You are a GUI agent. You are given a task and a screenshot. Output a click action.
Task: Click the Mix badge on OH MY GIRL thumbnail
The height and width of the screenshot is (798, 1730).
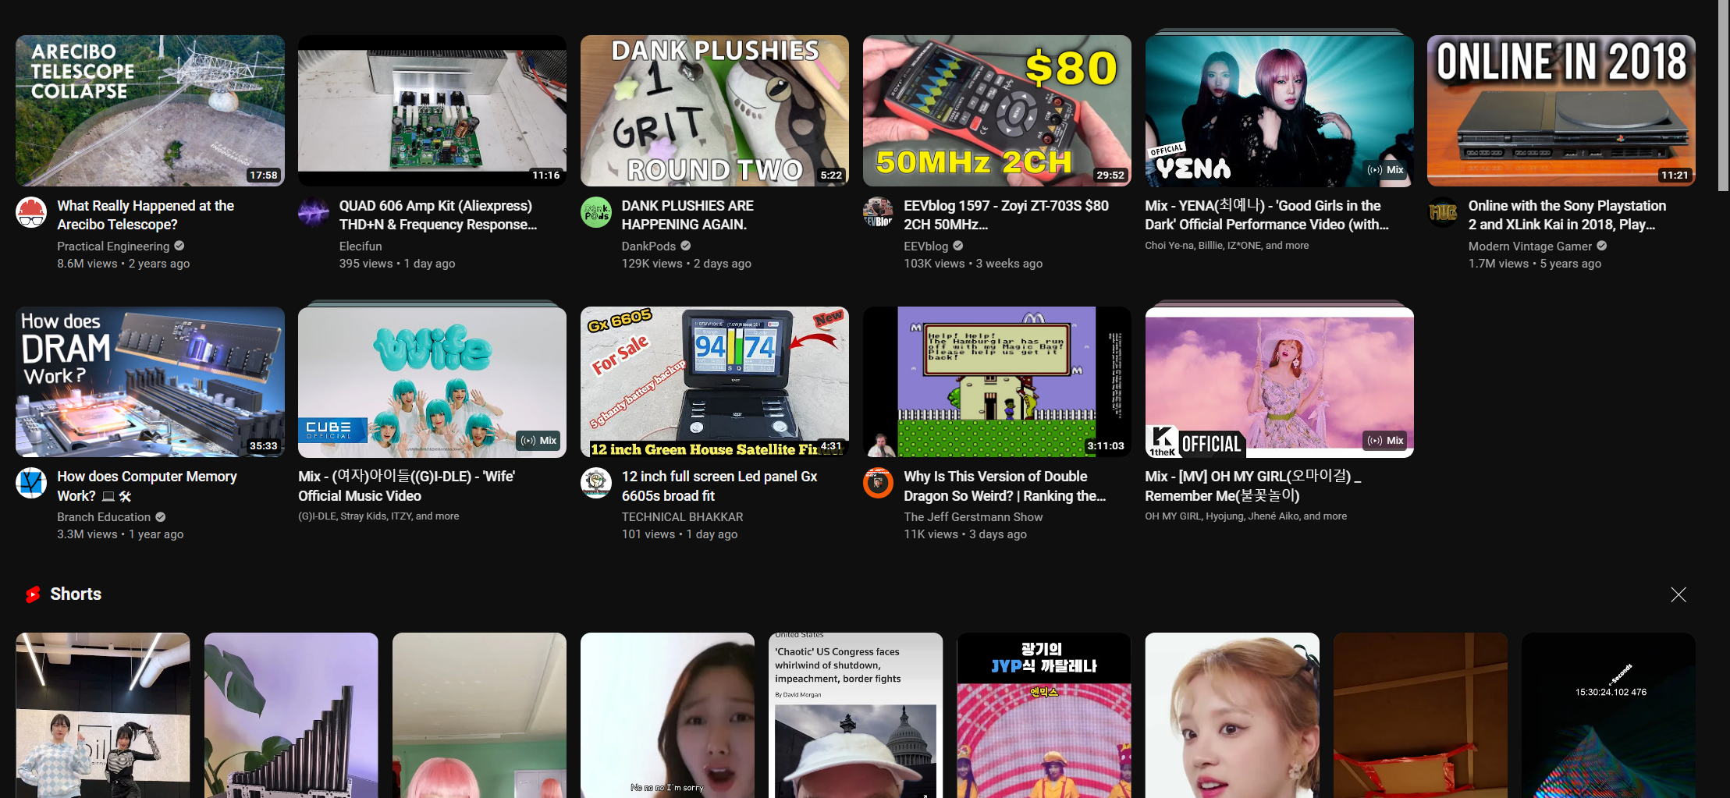(x=1386, y=441)
